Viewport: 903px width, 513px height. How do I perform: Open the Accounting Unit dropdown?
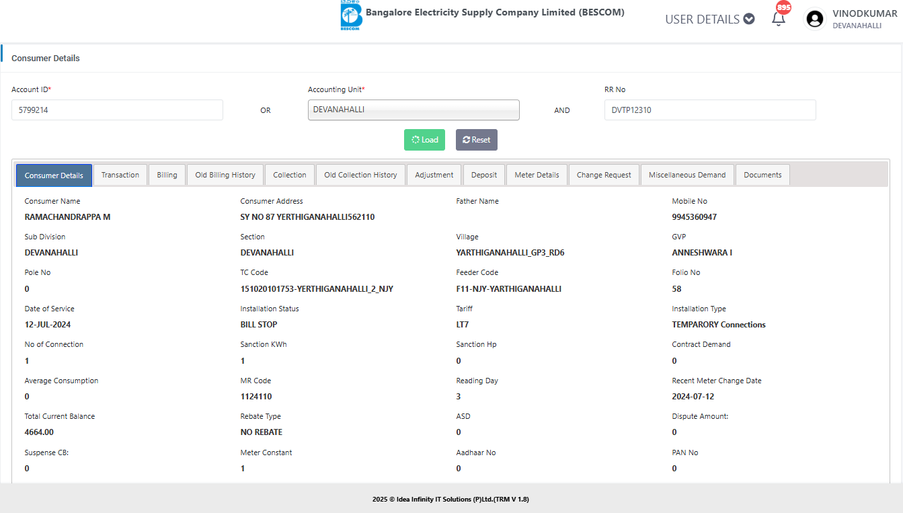tap(414, 110)
